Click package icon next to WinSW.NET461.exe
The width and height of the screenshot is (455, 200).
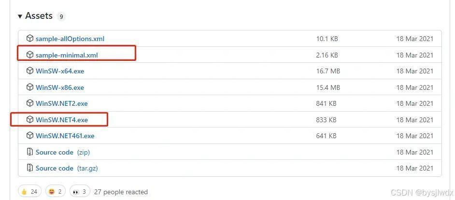[30, 136]
